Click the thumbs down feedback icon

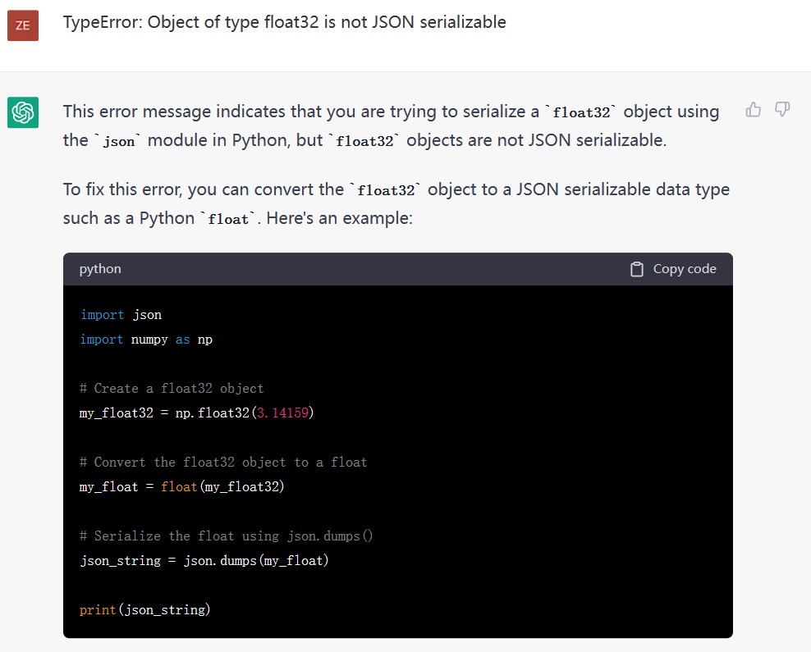[782, 110]
